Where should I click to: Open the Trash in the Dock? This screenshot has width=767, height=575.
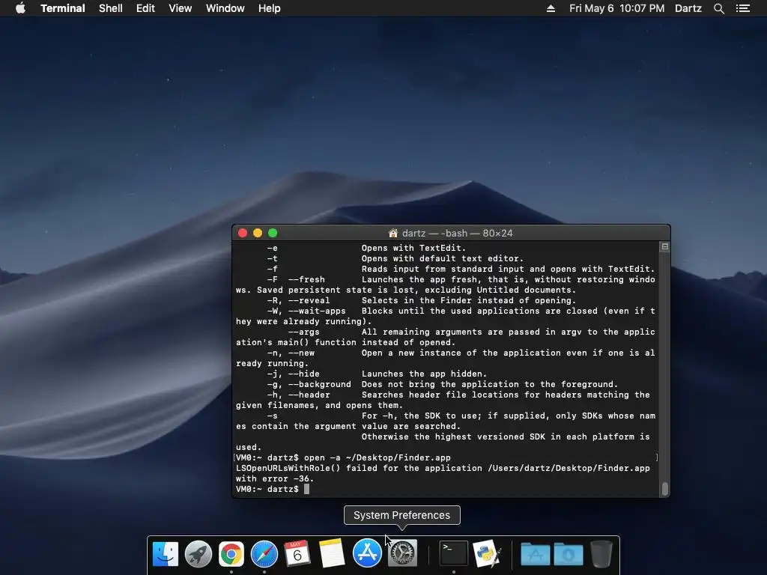point(601,554)
